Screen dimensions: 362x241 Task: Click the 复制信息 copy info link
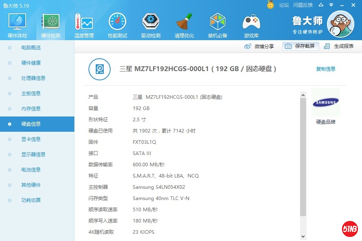(x=325, y=69)
